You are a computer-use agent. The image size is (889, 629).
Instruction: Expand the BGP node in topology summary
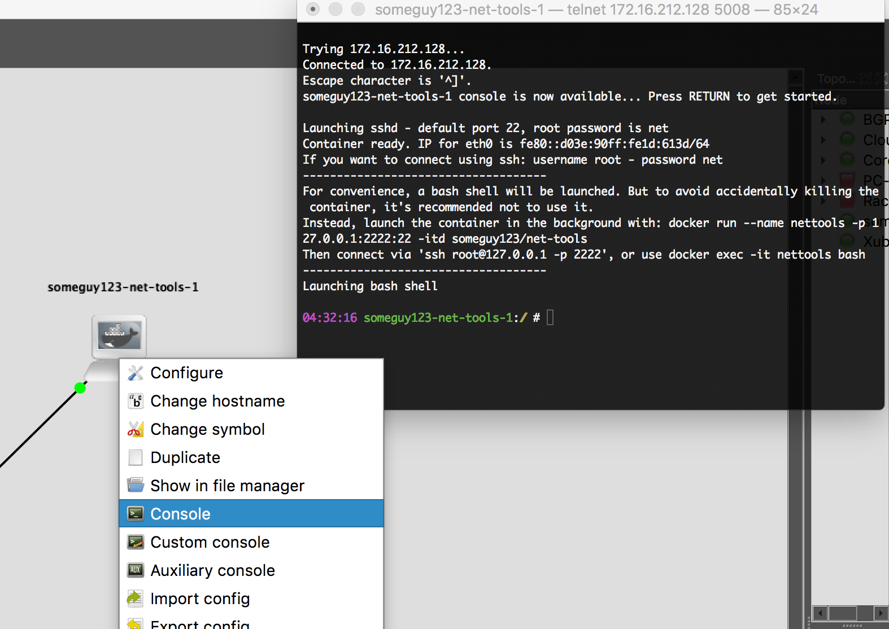pyautogui.click(x=823, y=119)
